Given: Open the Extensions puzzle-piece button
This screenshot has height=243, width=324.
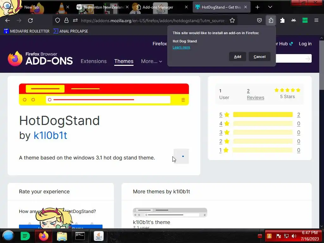Looking at the screenshot, I should pyautogui.click(x=282, y=20).
